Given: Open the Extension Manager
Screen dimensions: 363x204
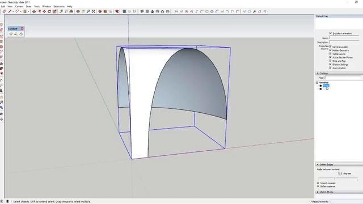Looking at the screenshot, I should click(x=117, y=11).
